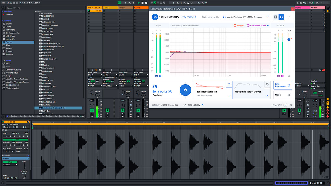Expand the Predefined Target Curves panel
This screenshot has width=331, height=186.
(267, 96)
